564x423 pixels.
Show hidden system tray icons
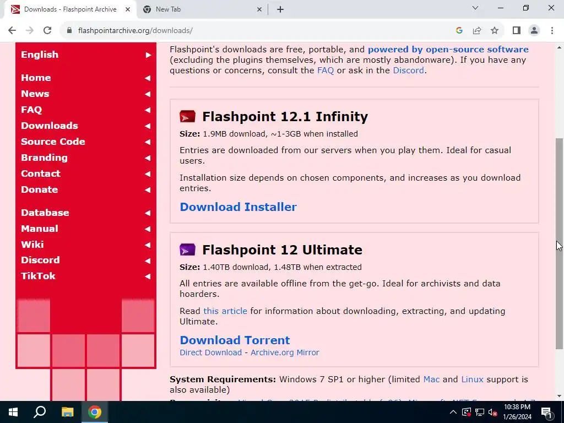click(x=453, y=412)
